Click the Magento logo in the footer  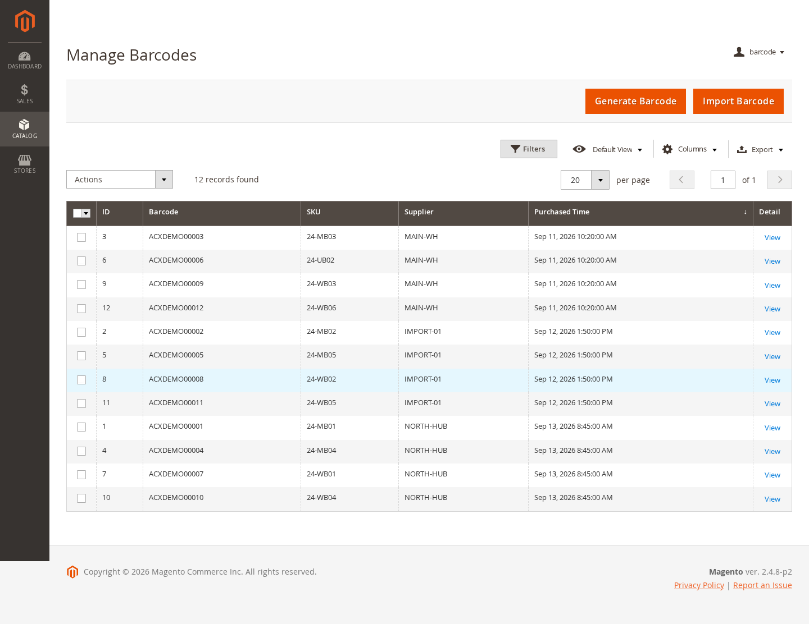(72, 572)
